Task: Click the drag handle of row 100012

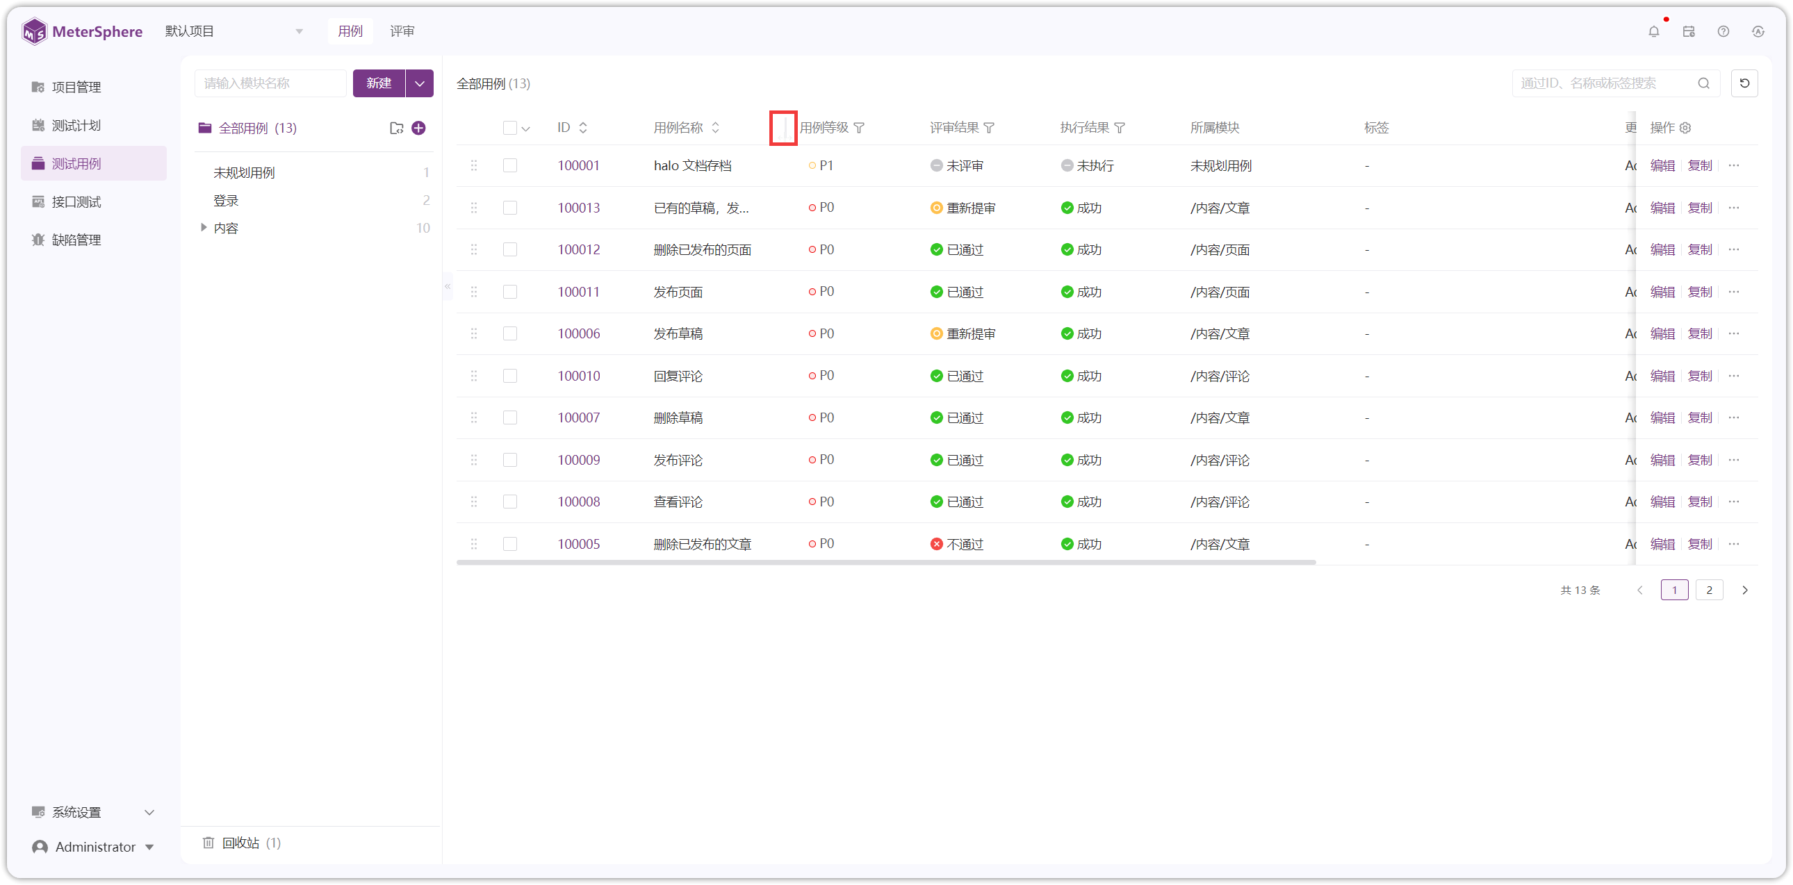Action: point(474,250)
